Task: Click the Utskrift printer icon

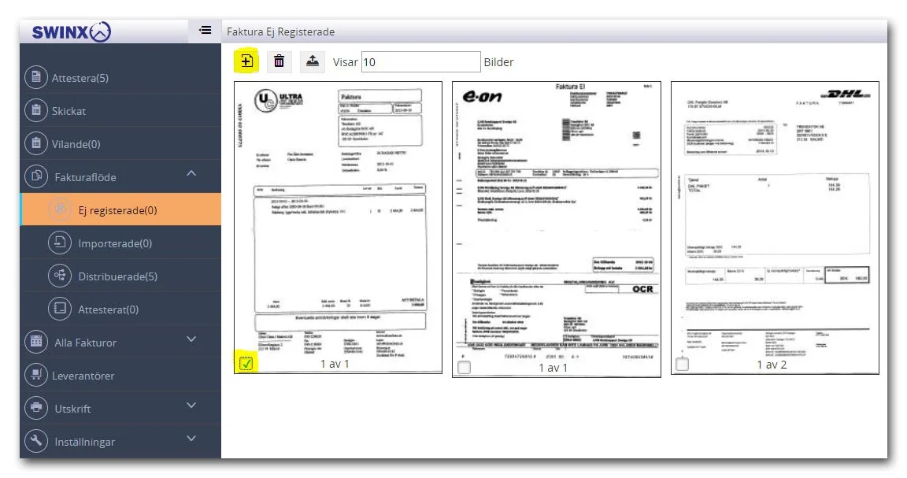Action: [36, 407]
